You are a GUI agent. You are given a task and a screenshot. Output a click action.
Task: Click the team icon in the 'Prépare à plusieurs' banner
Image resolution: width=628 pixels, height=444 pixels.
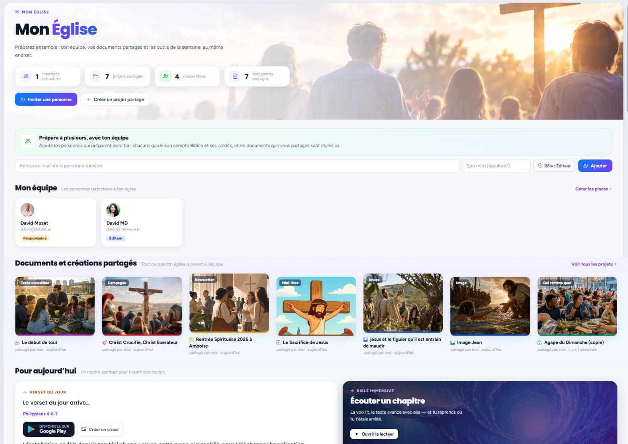28,141
